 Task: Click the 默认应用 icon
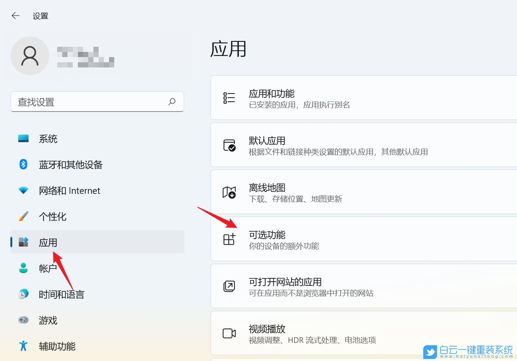click(229, 145)
